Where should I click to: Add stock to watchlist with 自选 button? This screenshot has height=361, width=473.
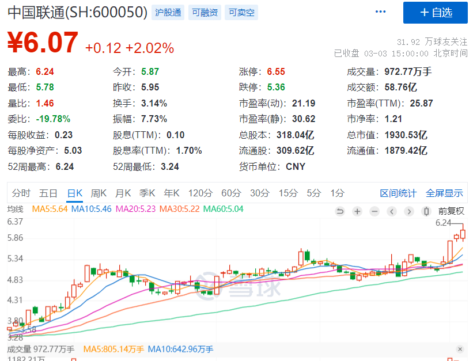click(x=436, y=13)
